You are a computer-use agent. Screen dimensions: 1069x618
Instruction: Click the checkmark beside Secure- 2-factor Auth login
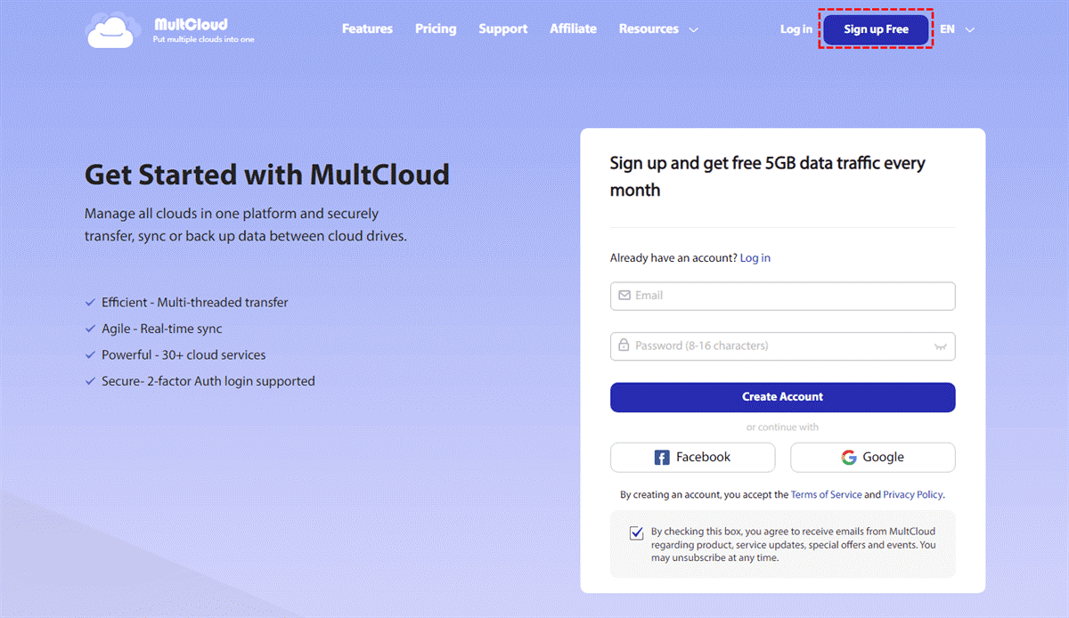coord(90,380)
